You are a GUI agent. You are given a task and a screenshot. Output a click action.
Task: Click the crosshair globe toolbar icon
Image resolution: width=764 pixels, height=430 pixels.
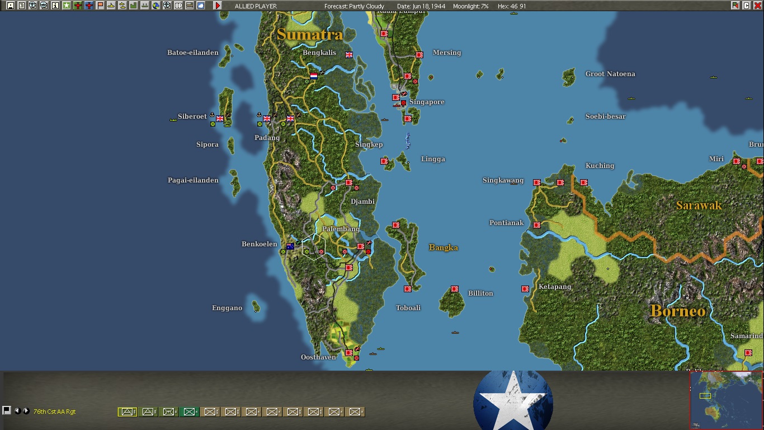[167, 6]
